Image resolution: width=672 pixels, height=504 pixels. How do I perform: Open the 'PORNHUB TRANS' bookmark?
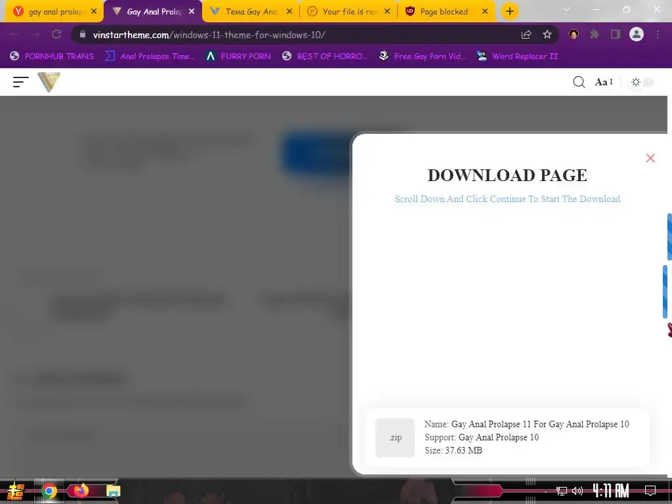[x=52, y=56]
